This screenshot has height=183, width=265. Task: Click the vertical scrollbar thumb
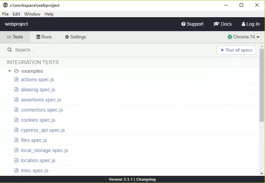pos(262,85)
